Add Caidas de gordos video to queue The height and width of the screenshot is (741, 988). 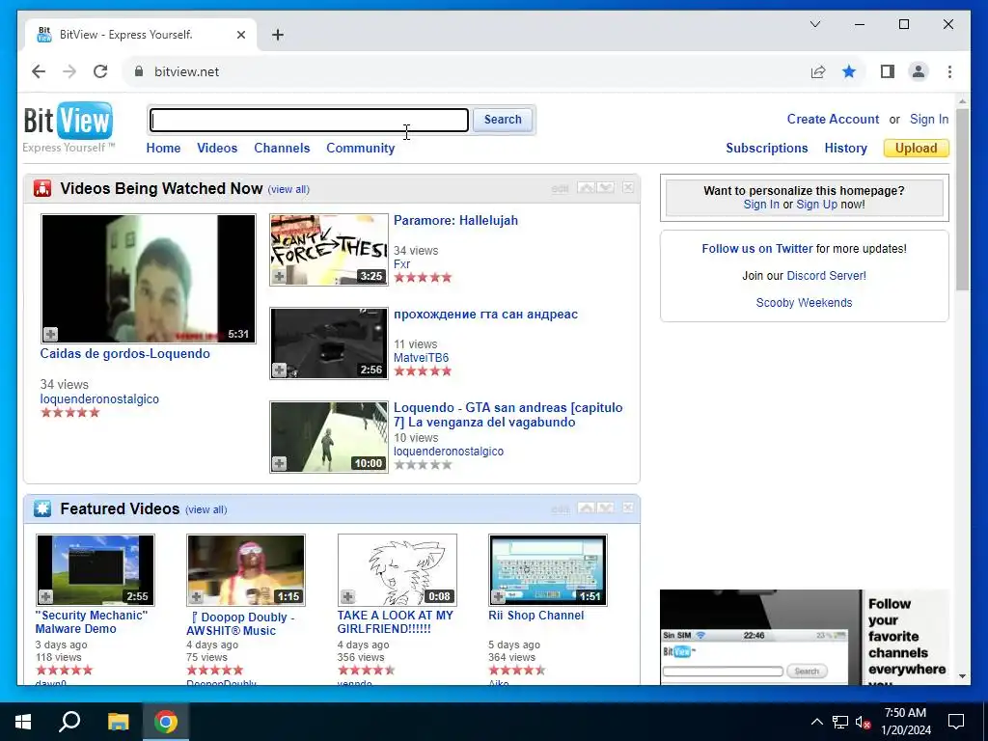click(51, 334)
